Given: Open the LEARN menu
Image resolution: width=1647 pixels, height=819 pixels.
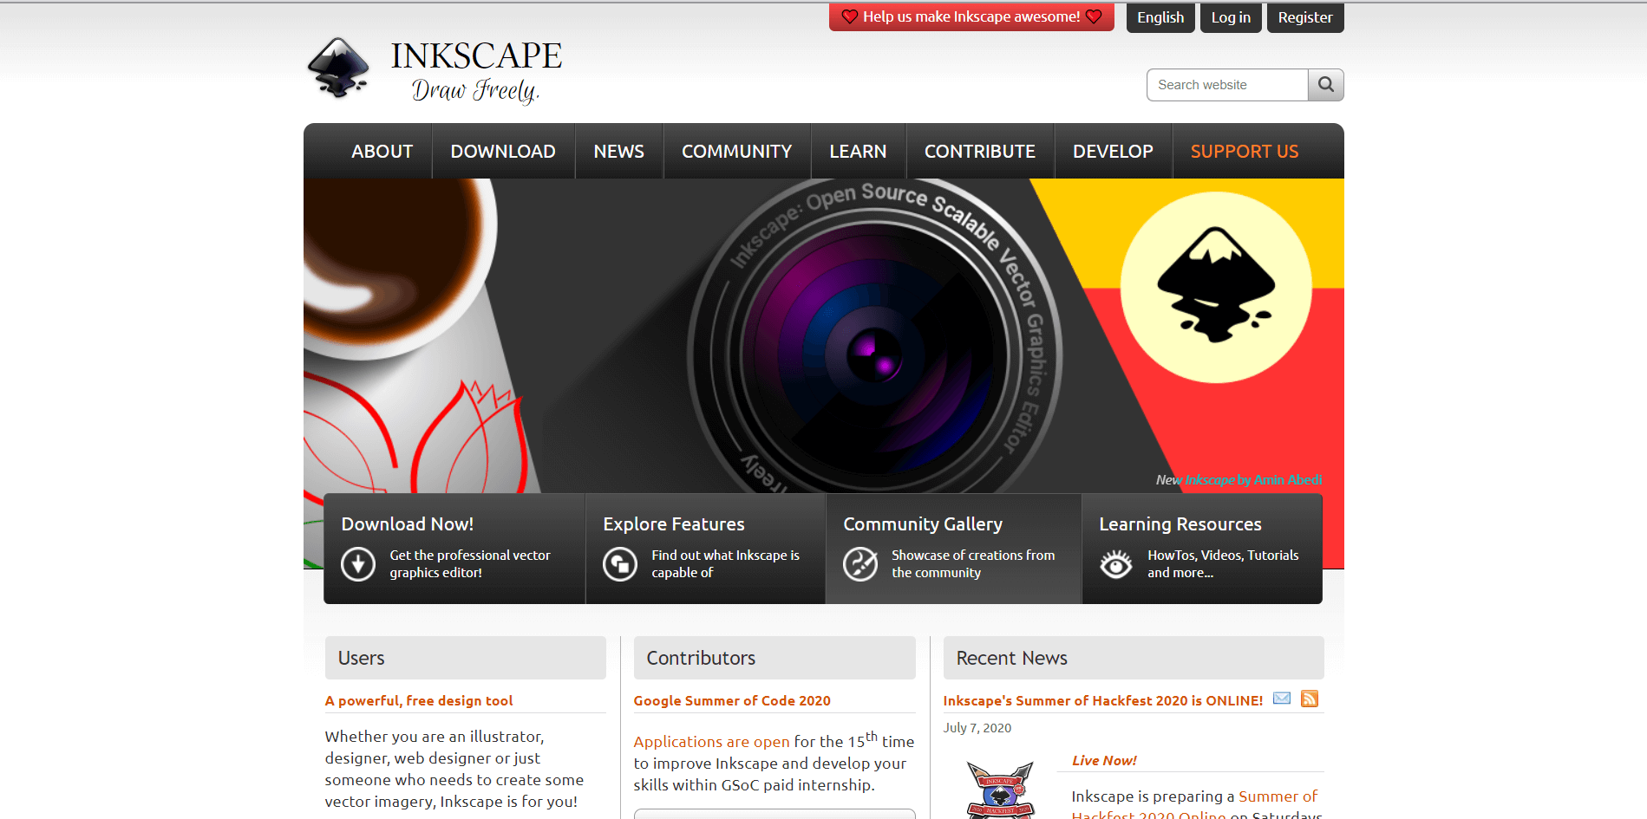Looking at the screenshot, I should pos(858,152).
